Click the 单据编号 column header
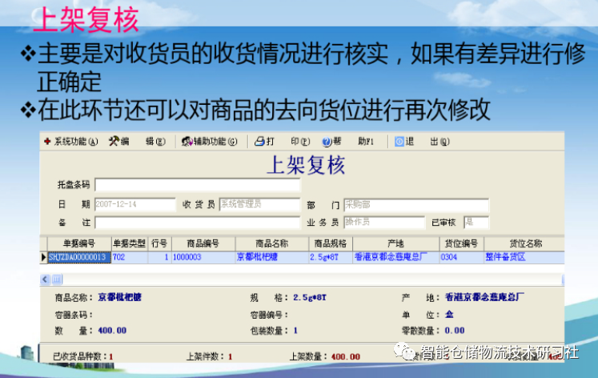This screenshot has height=378, width=598. (x=79, y=243)
